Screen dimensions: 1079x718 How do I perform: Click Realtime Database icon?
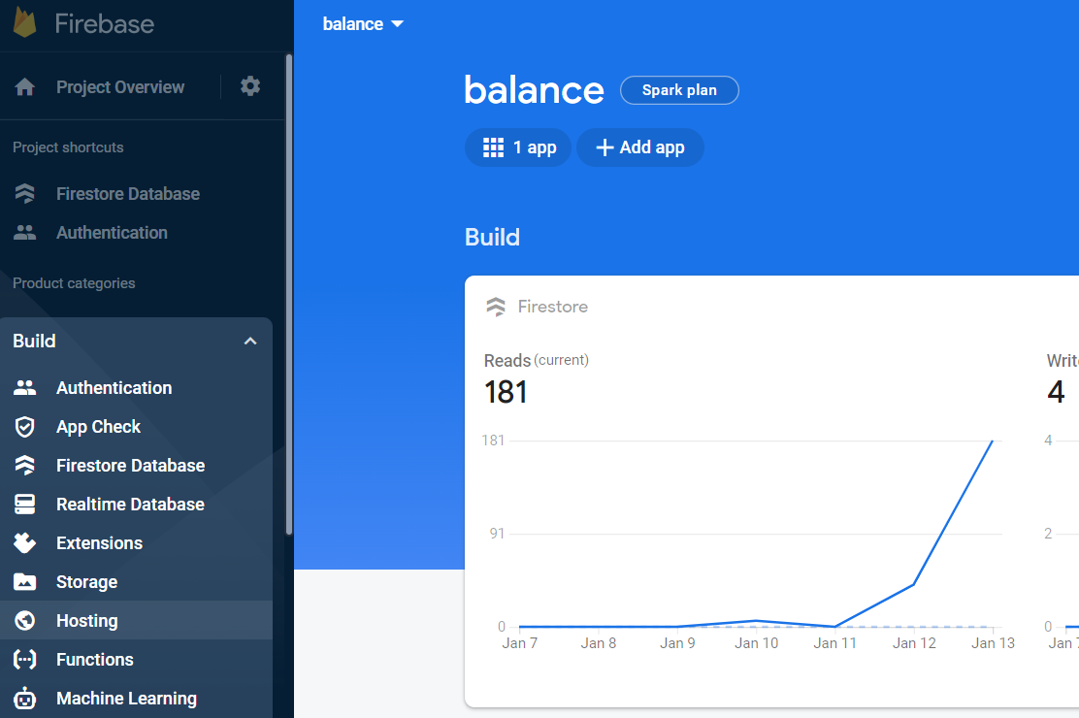25,504
